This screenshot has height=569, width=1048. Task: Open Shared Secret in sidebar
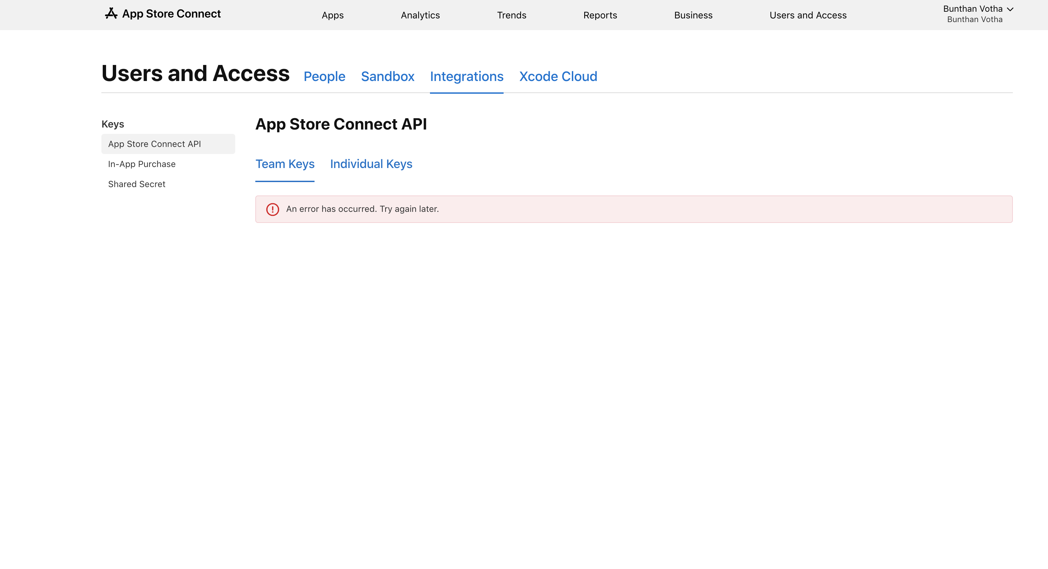tap(136, 184)
